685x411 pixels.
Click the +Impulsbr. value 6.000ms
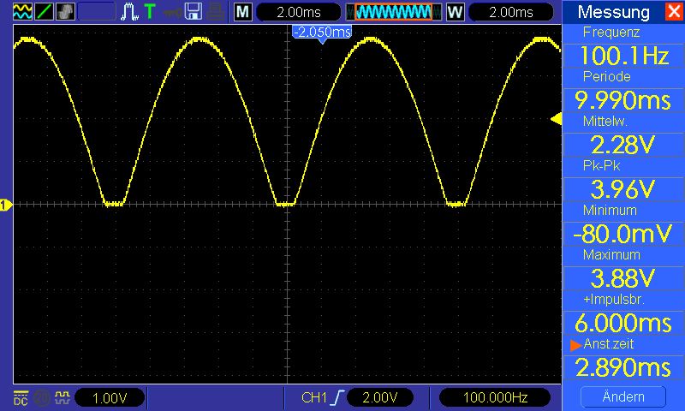[624, 323]
